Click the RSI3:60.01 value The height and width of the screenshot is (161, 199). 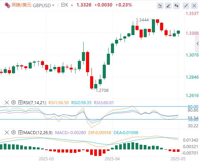coord(104,103)
